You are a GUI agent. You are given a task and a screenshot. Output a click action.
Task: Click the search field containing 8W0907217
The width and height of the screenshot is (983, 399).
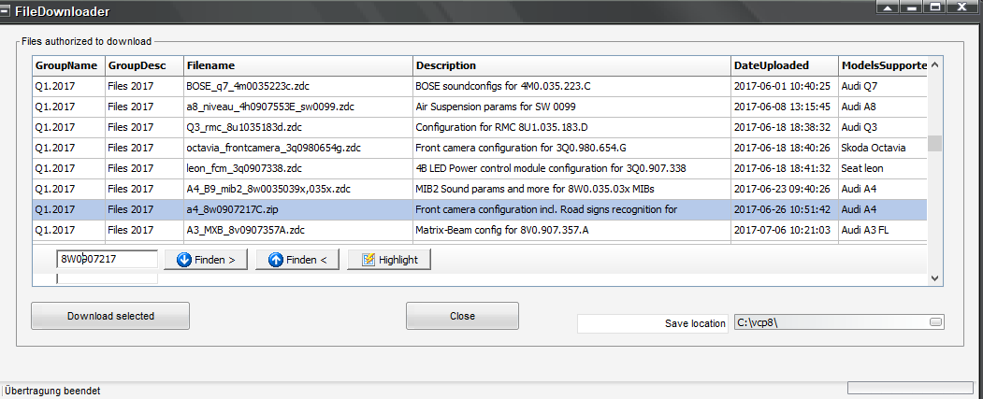[108, 259]
